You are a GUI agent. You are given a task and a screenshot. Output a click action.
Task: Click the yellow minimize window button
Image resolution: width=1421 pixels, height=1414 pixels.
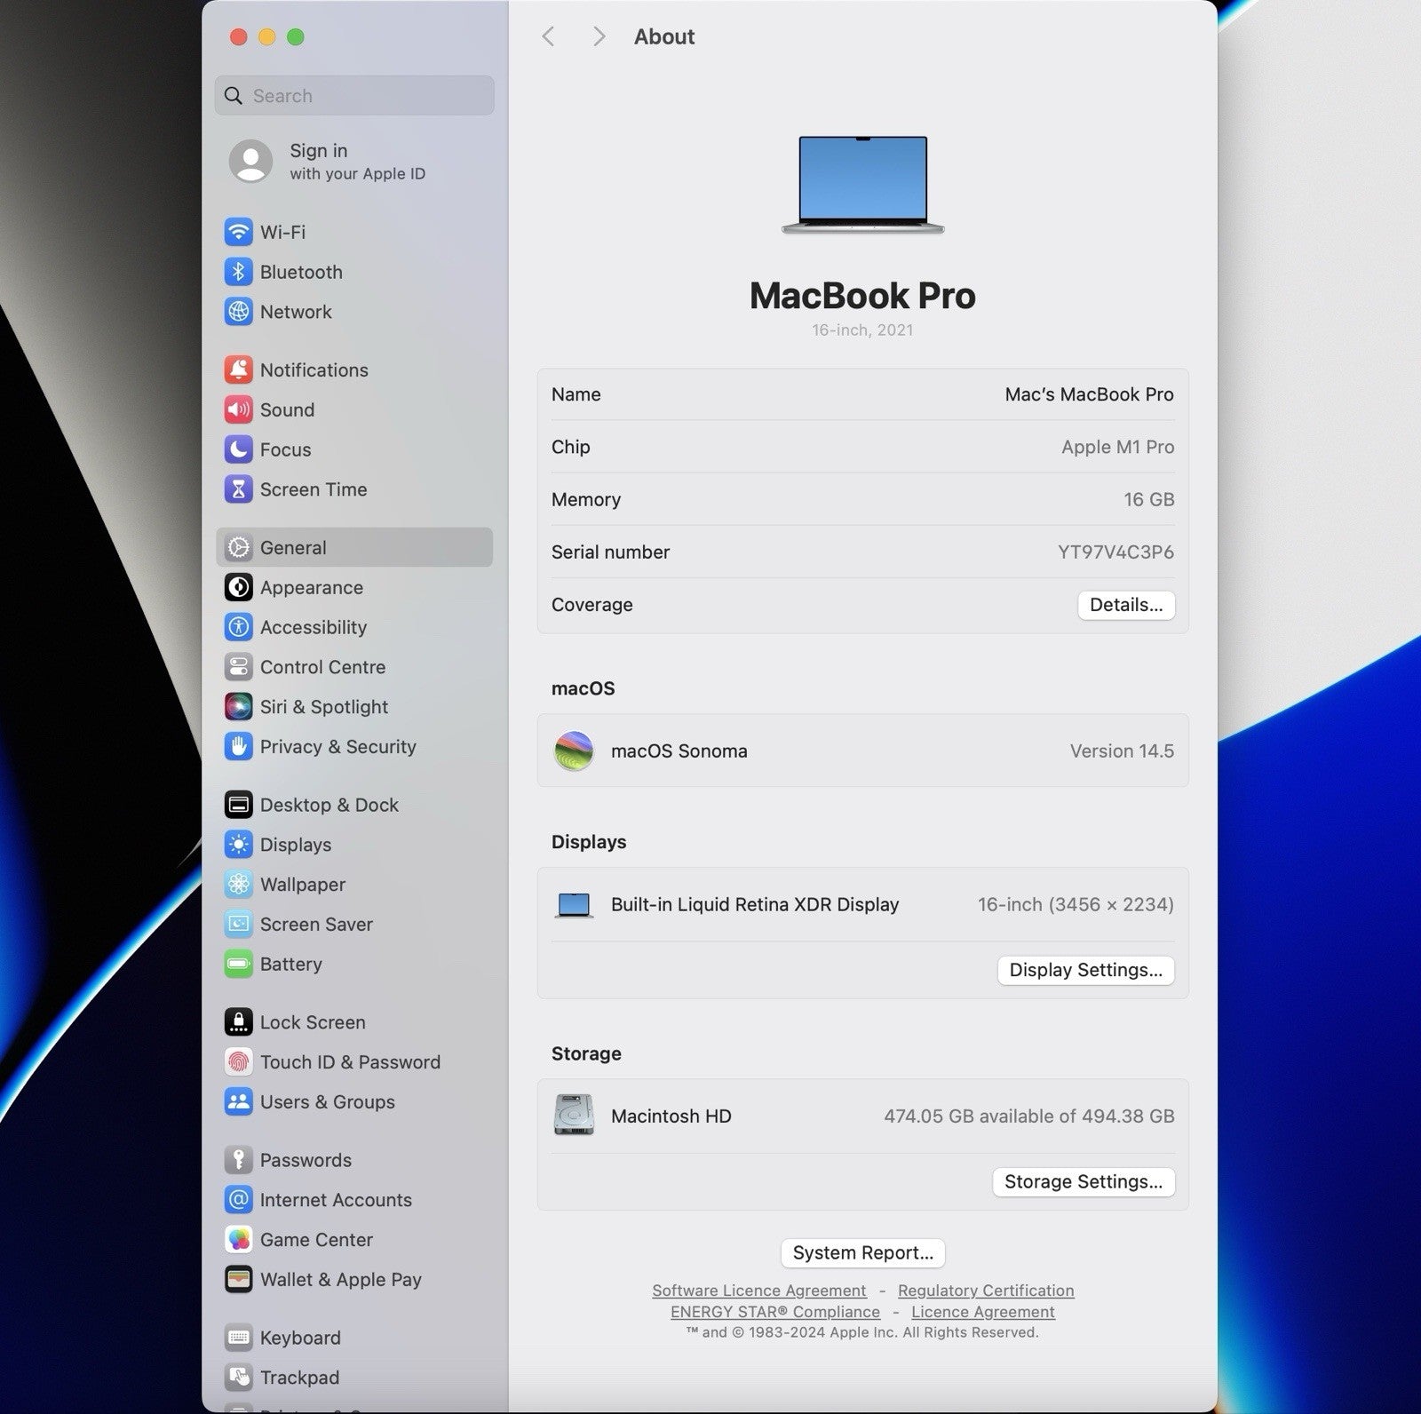[x=267, y=36]
